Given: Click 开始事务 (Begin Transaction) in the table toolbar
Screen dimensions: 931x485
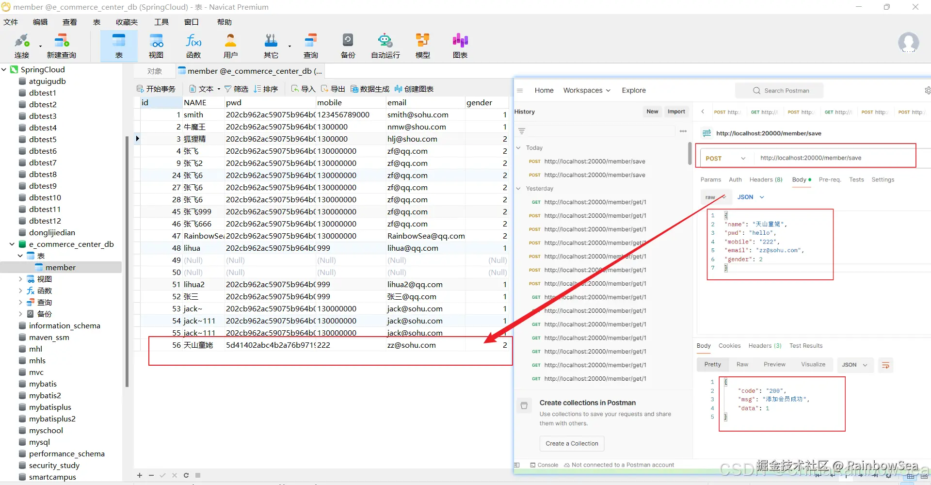Looking at the screenshot, I should click(x=156, y=89).
